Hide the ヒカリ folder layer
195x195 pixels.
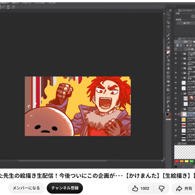pyautogui.click(x=176, y=58)
